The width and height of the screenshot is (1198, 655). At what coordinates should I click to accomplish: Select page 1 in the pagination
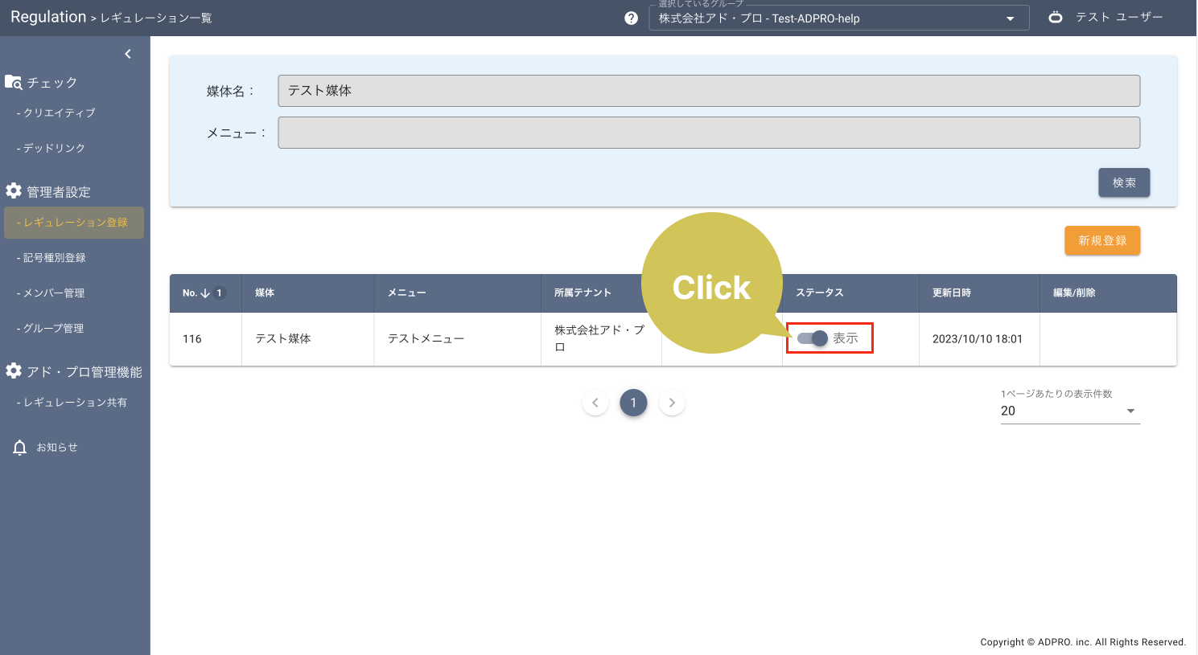pos(633,403)
